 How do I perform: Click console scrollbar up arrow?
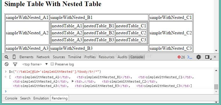click(x=216, y=70)
